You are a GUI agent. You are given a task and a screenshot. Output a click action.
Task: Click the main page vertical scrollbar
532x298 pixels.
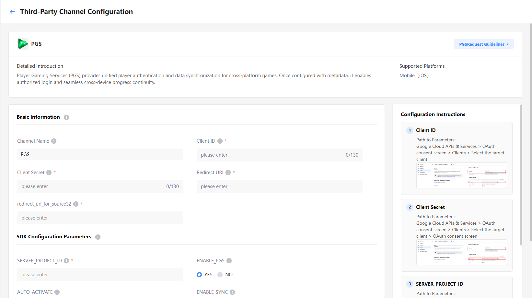click(531, 132)
